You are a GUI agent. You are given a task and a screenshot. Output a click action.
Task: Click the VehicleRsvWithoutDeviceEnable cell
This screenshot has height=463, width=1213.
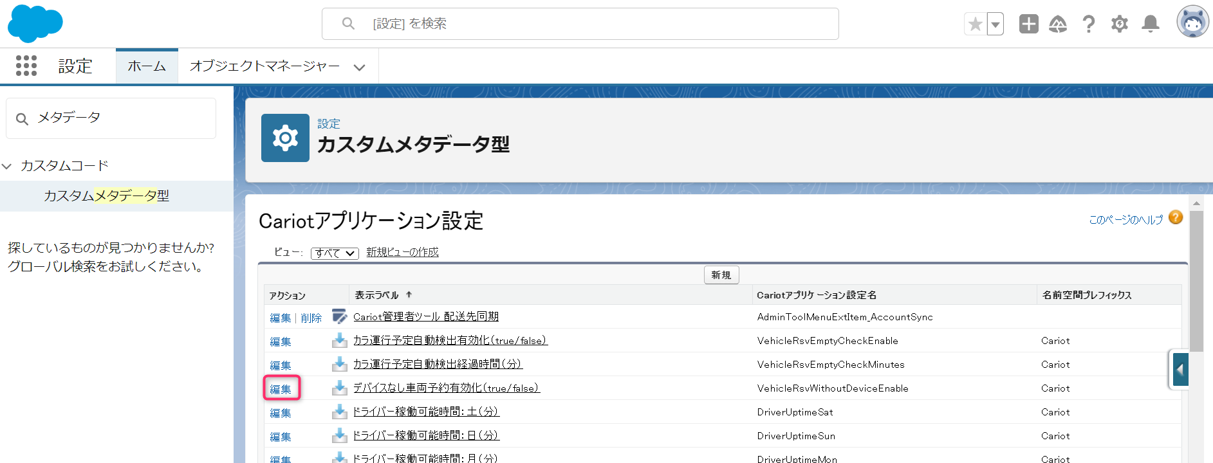[833, 388]
